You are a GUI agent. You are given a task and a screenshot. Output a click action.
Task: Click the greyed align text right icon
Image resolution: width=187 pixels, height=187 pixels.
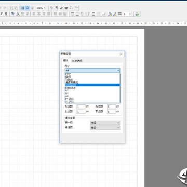click(x=44, y=14)
